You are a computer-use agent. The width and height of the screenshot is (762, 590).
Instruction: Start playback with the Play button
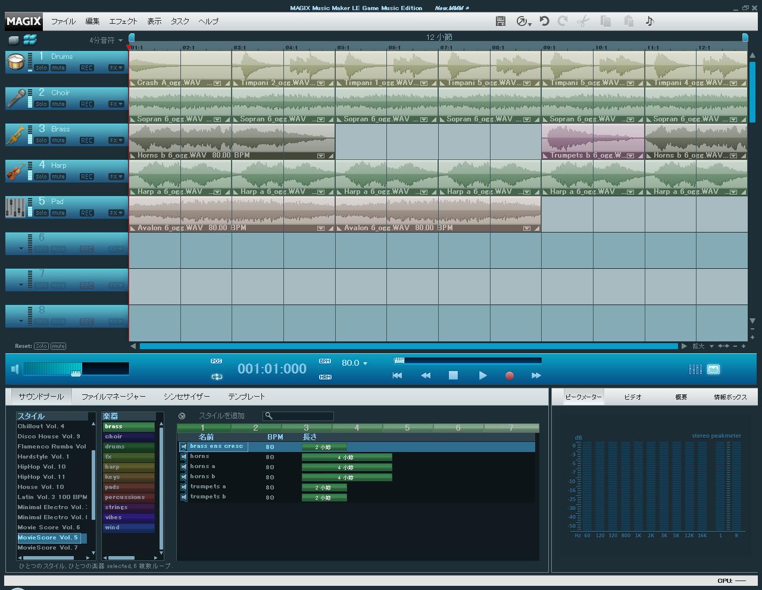coord(482,375)
